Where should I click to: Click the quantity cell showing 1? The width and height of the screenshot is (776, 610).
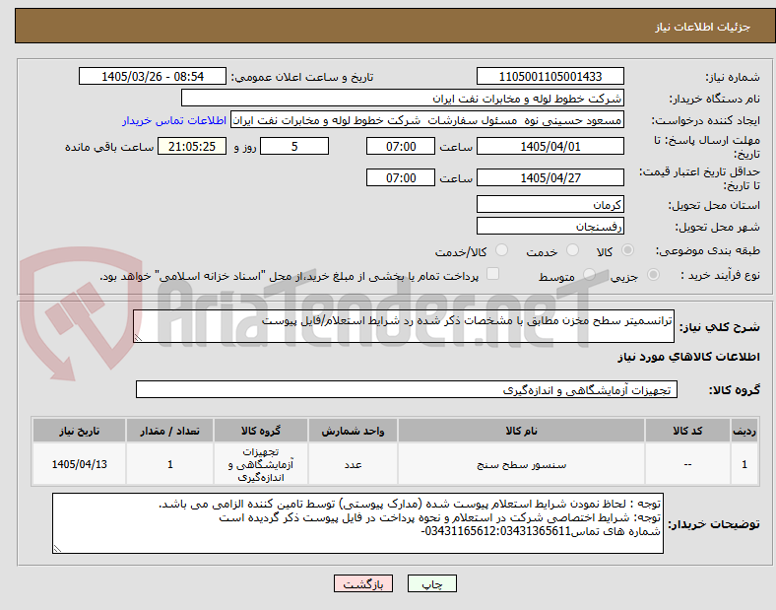coord(169,464)
